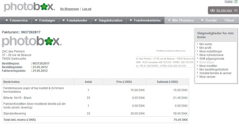Click the chevron beside Mine venner

click(197, 77)
